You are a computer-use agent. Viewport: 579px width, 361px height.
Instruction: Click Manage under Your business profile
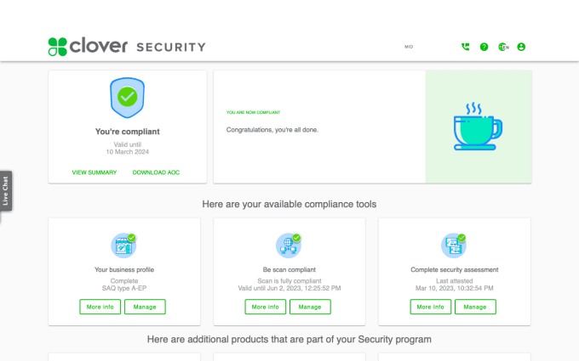[145, 307]
